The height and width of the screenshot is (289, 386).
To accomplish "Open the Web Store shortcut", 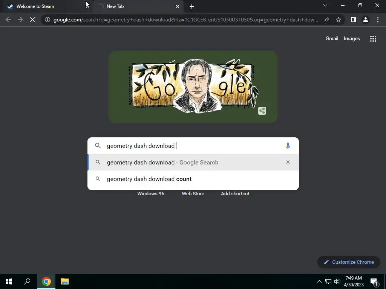I will click(x=193, y=194).
